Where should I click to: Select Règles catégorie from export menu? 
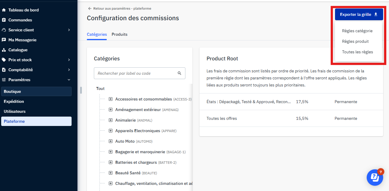[x=357, y=31]
